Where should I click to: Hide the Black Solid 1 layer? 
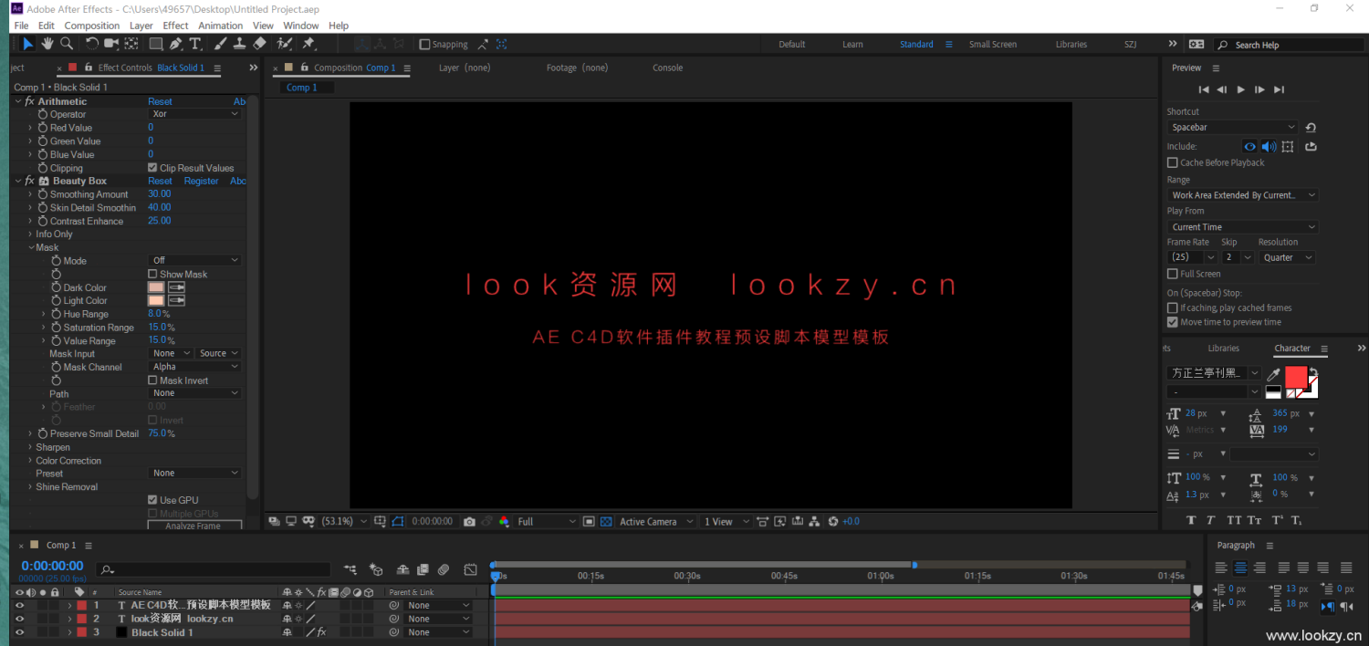tap(19, 632)
